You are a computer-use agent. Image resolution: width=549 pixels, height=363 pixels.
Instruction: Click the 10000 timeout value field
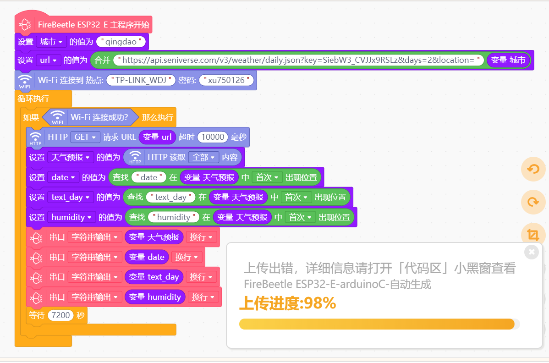213,137
